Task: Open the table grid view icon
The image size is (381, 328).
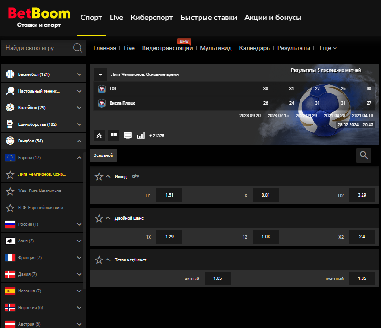Action: click(114, 136)
